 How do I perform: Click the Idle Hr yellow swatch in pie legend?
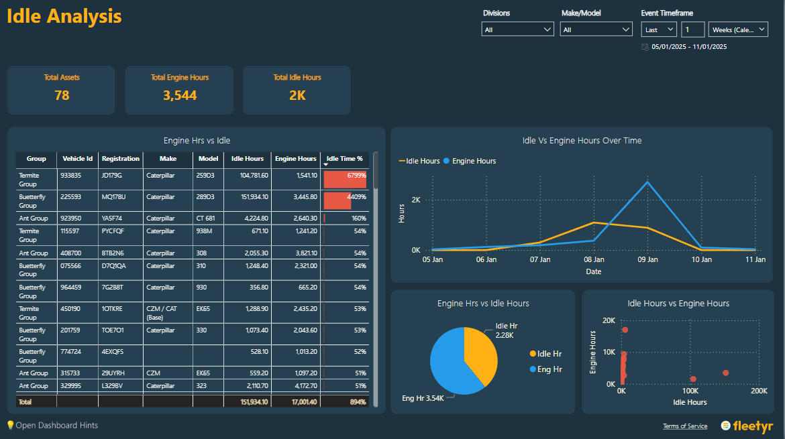533,354
